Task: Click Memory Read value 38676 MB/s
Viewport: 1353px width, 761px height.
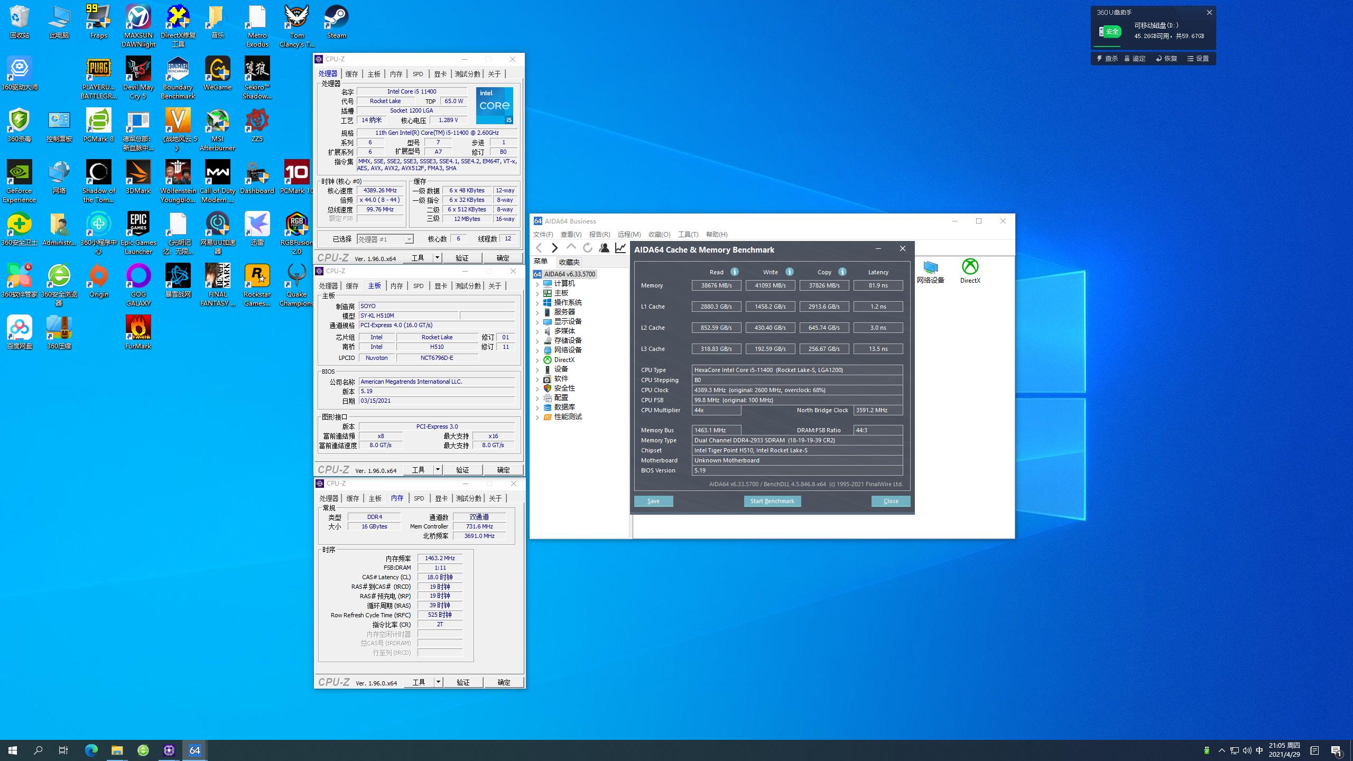Action: [x=716, y=285]
